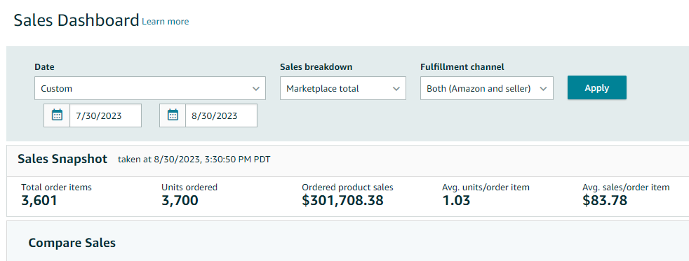This screenshot has height=261, width=689.
Task: Open the Fulfillment channel dropdown
Action: pos(486,88)
